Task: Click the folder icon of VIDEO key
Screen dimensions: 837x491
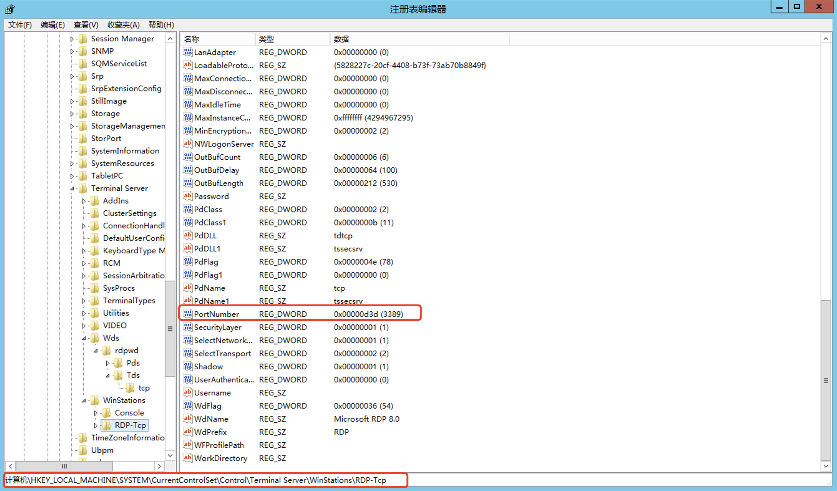Action: [95, 325]
